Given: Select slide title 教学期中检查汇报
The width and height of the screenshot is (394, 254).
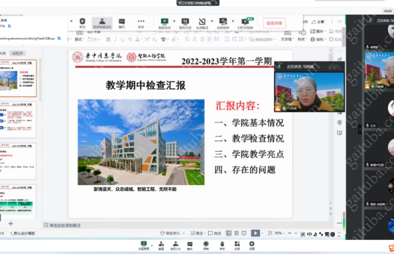Looking at the screenshot, I should [x=146, y=85].
